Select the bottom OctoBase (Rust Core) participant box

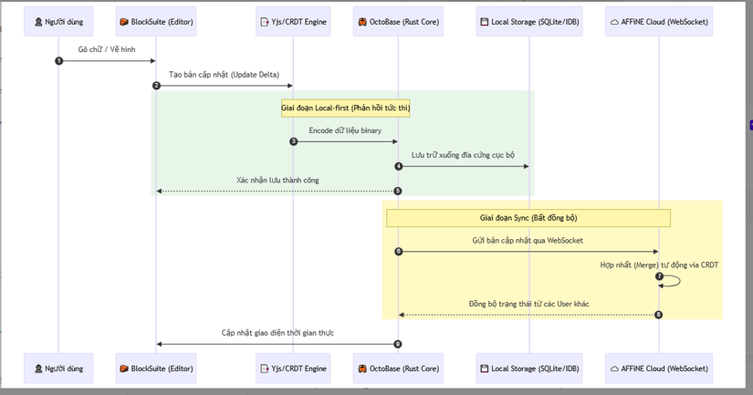tap(398, 369)
